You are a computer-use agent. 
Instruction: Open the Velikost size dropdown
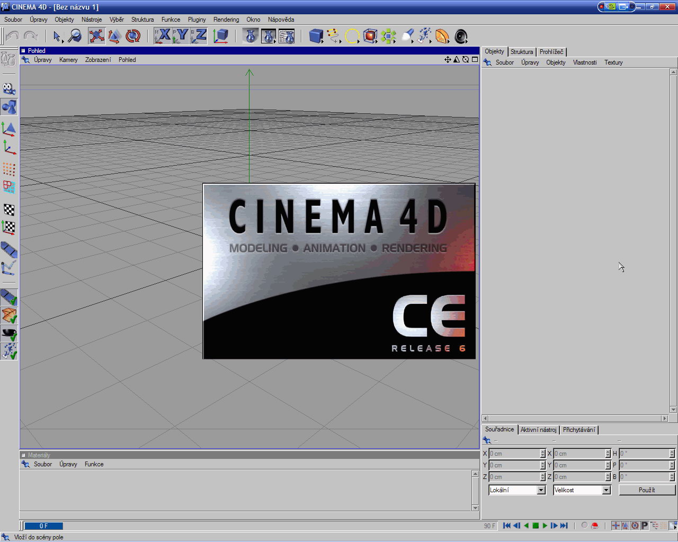click(582, 490)
